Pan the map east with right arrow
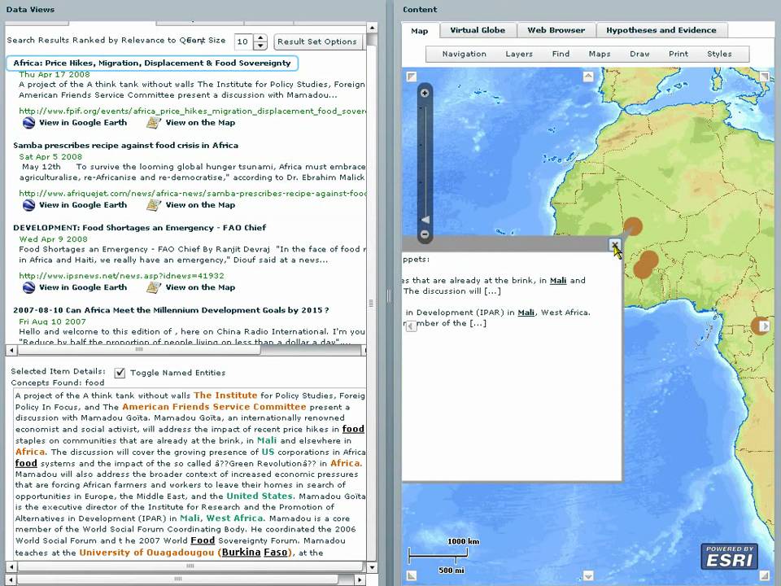781x586 pixels. point(765,326)
